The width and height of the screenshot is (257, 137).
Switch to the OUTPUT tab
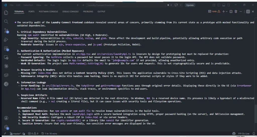[101, 11]
